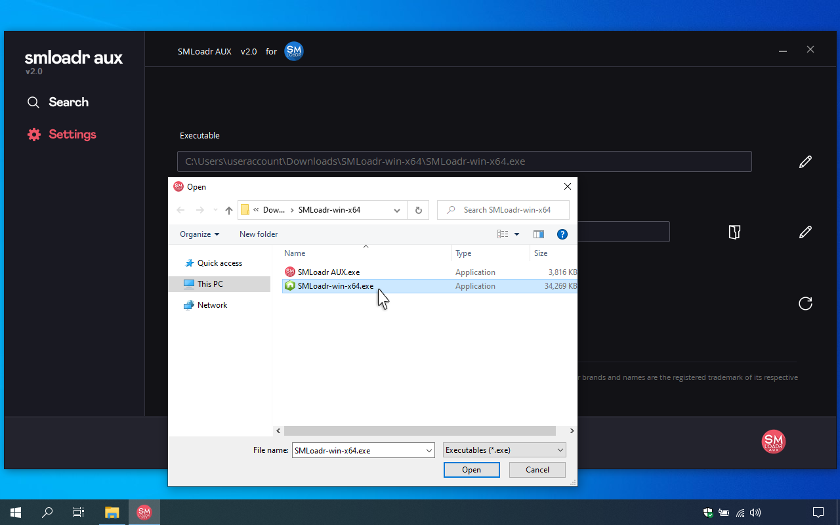Click the red SMLoadr AUX logo at the bottom right
The width and height of the screenshot is (840, 525).
pyautogui.click(x=774, y=442)
